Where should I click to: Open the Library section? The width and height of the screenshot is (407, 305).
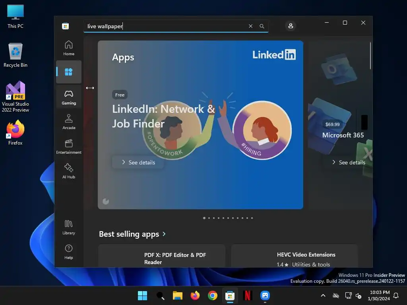click(x=68, y=227)
